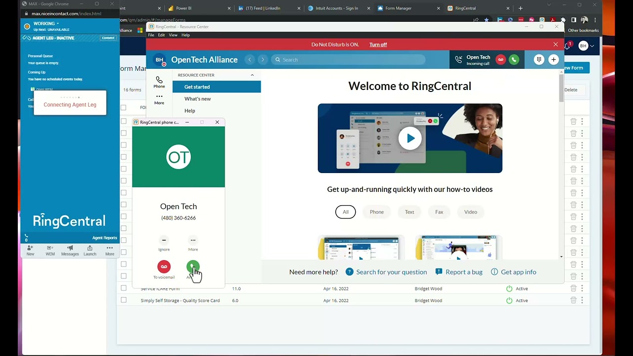Select the Fax filter pill
Image resolution: width=633 pixels, height=356 pixels.
point(439,212)
